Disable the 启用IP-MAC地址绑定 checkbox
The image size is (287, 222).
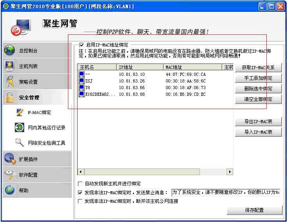pyautogui.click(x=81, y=45)
